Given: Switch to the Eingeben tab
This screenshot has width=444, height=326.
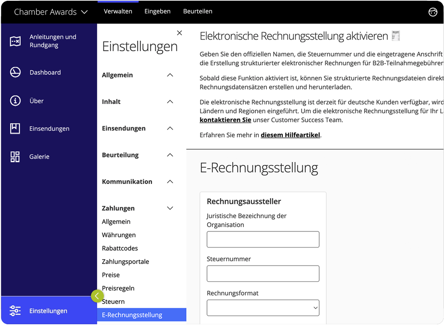Looking at the screenshot, I should point(157,11).
